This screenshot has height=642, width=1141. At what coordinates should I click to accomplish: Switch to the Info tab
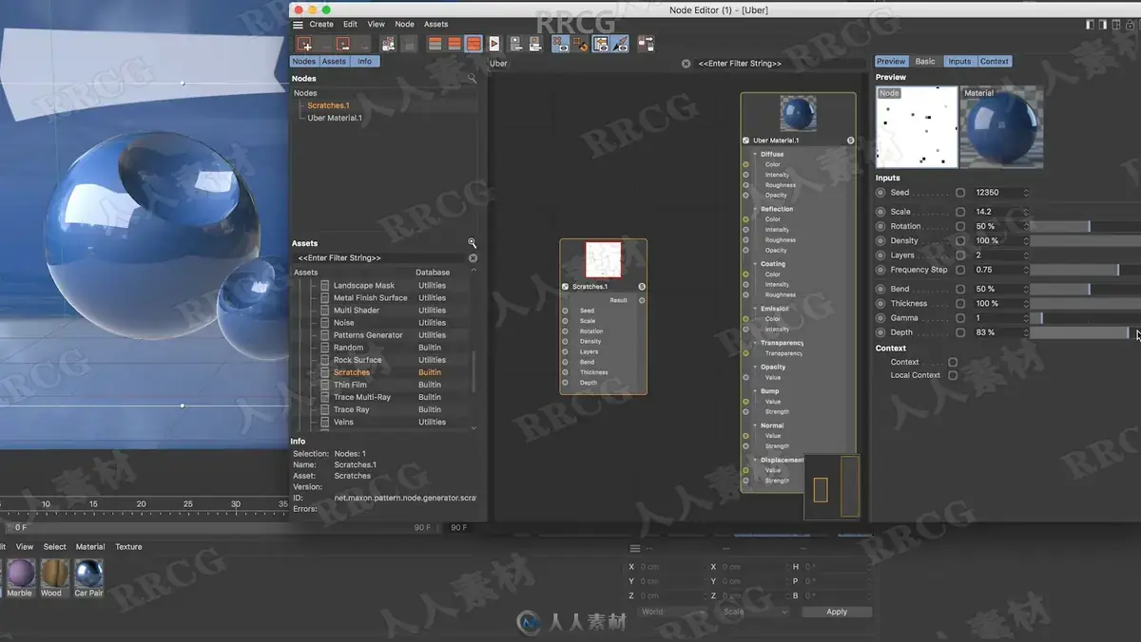(x=365, y=62)
